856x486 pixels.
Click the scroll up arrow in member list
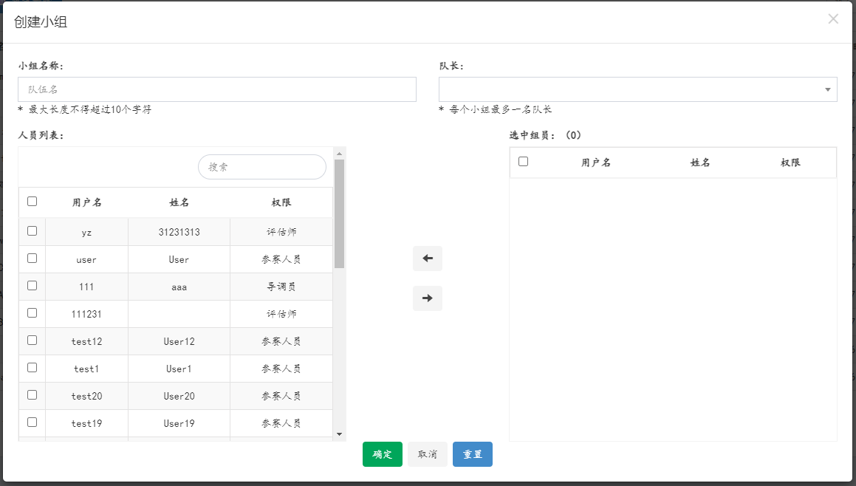pyautogui.click(x=339, y=154)
